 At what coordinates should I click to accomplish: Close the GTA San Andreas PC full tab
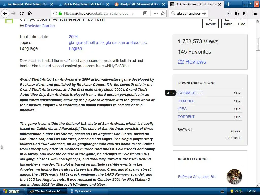point(220,4)
